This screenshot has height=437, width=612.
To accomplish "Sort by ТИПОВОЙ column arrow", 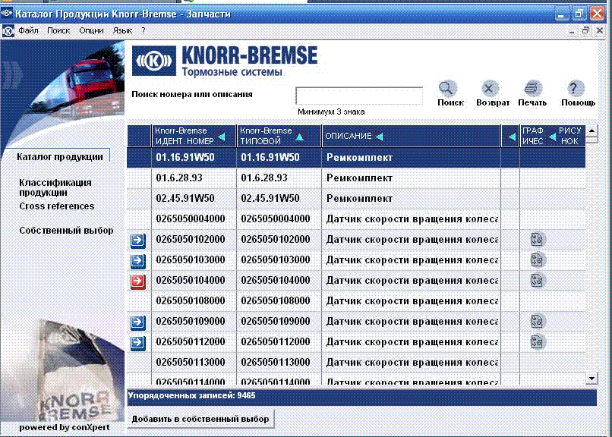I will (x=299, y=137).
